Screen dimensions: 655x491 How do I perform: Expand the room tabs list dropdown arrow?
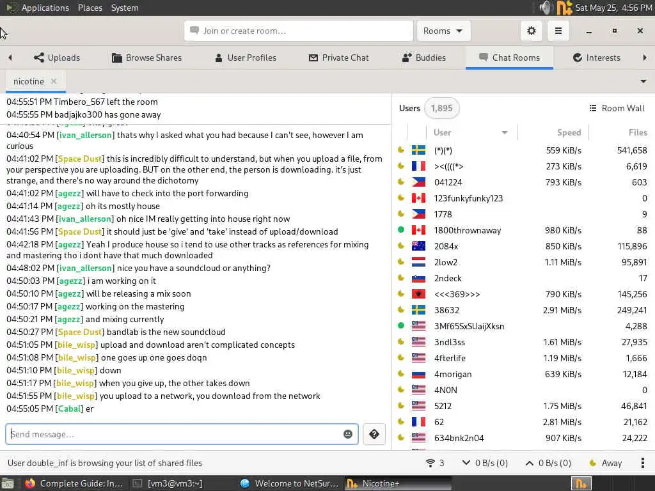coord(643,81)
